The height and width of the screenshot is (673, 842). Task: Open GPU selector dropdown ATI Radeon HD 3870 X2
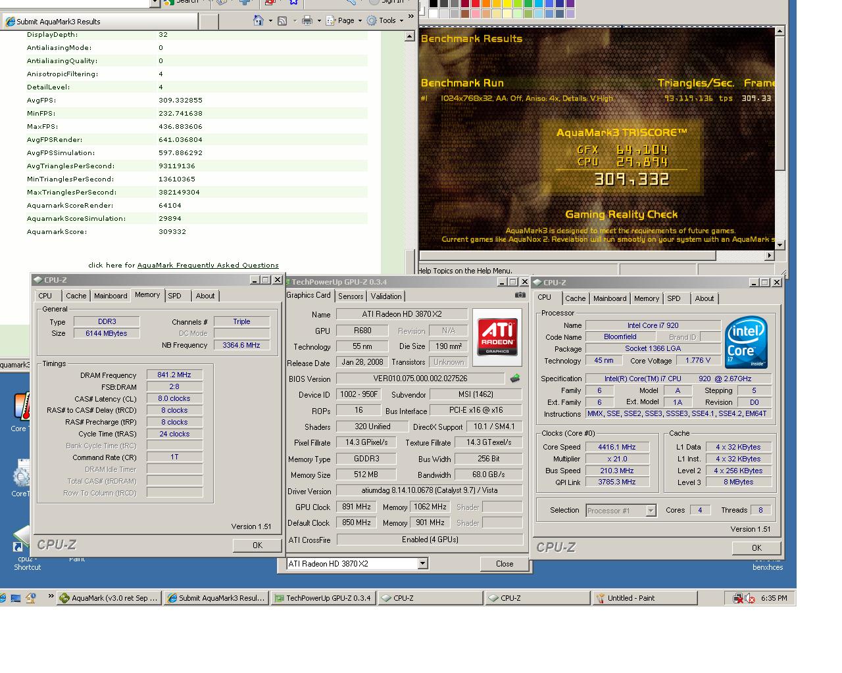pos(422,563)
